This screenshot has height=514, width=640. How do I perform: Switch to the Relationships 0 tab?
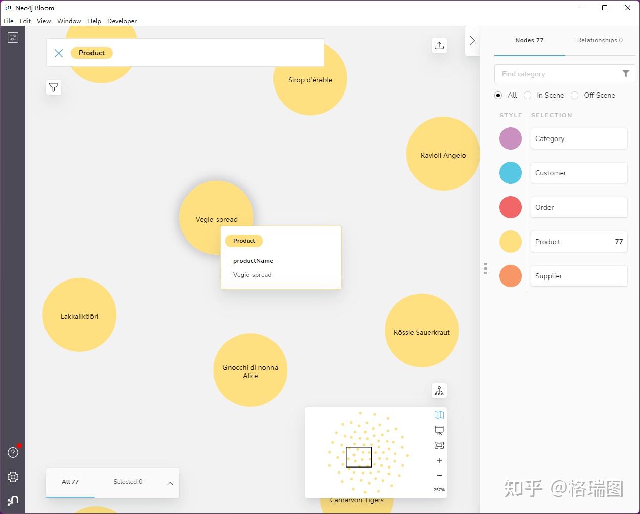pyautogui.click(x=600, y=40)
